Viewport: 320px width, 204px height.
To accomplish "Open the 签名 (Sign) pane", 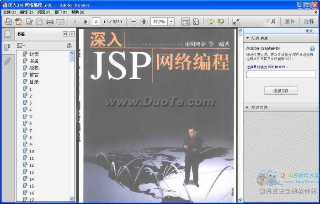I will coord(290,21).
